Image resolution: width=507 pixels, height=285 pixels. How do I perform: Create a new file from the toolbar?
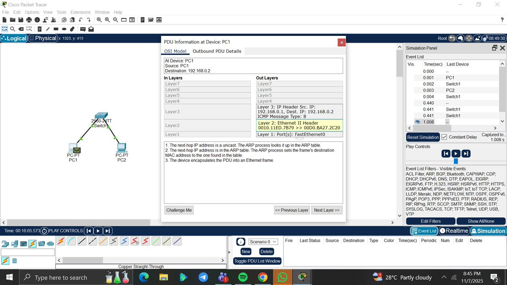coord(5,20)
